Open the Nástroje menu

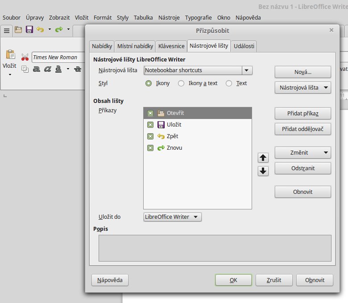click(x=169, y=17)
